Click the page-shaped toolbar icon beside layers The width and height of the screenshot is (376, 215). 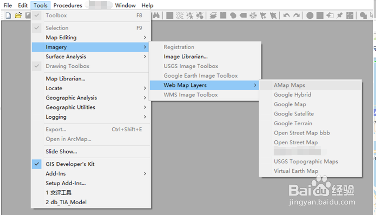coord(223,15)
